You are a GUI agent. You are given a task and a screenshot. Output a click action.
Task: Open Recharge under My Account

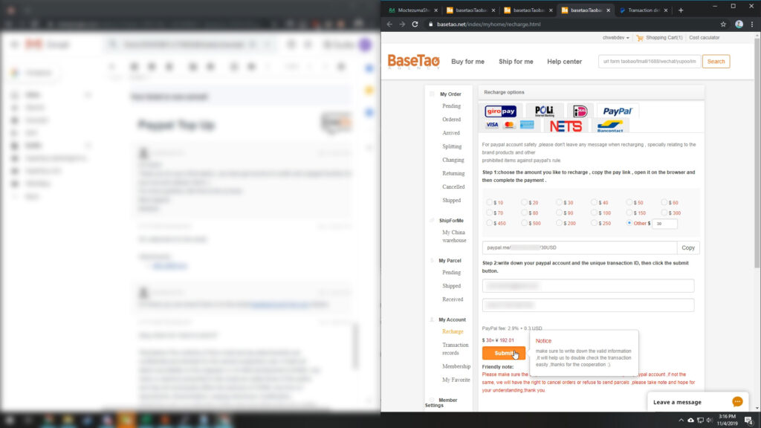453,331
